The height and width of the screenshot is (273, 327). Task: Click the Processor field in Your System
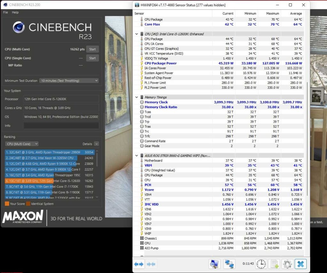coord(61,99)
